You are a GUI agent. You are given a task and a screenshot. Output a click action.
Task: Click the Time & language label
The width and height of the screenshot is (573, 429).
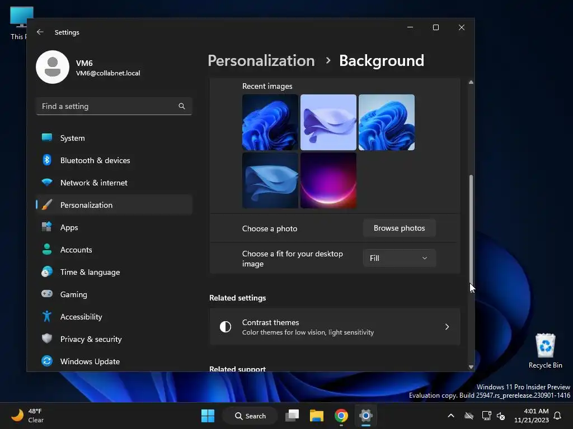(x=90, y=273)
